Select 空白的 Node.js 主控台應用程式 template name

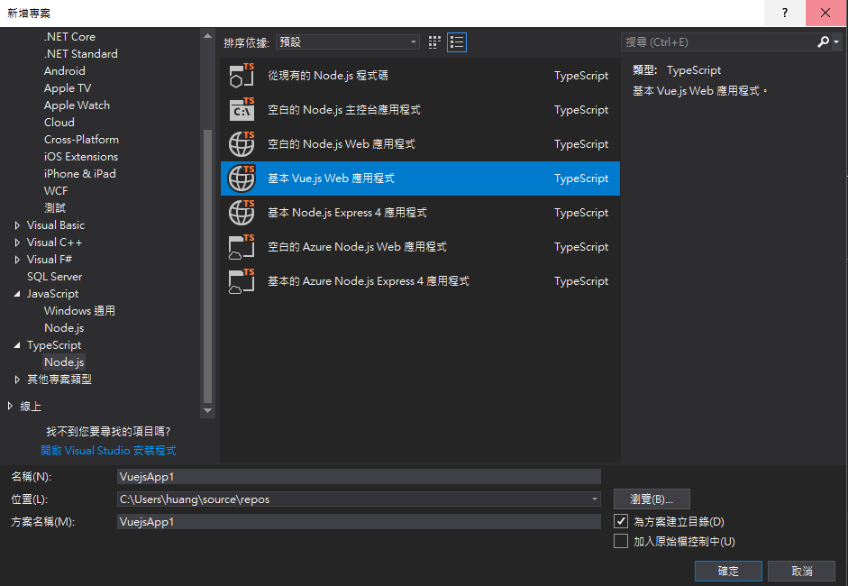[x=344, y=110]
